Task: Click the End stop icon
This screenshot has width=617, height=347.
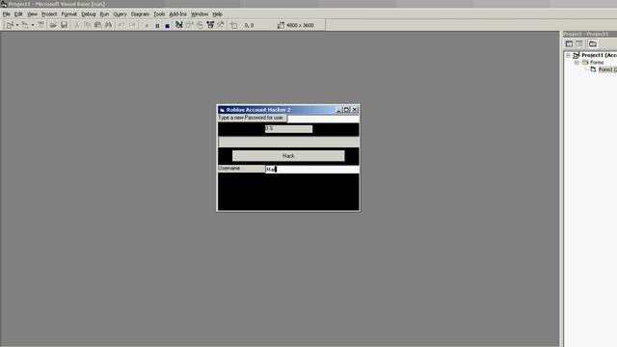Action: tap(167, 26)
